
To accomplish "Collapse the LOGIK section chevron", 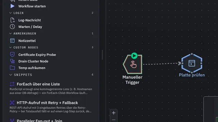I will pos(11,13).
